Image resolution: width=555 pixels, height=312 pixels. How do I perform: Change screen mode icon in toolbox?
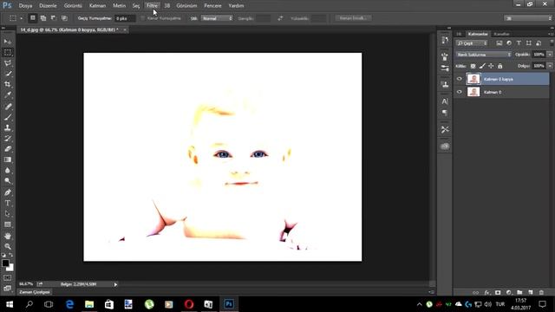click(8, 289)
